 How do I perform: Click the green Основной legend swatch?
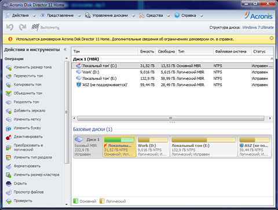pyautogui.click(x=75, y=201)
